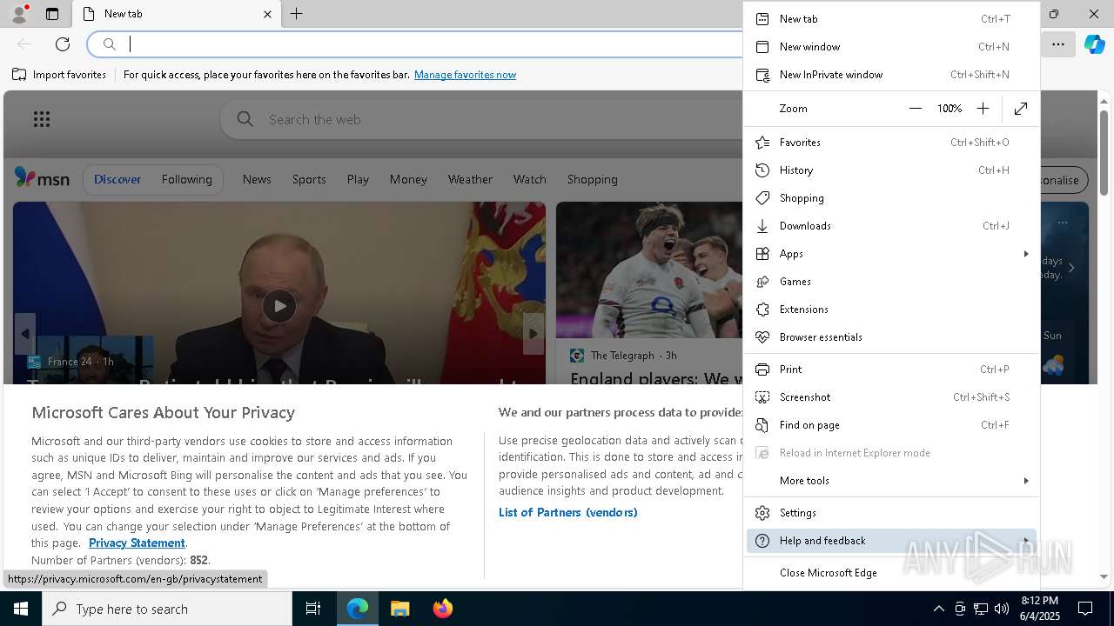Open the Watch section
1114x626 pixels.
tap(529, 179)
